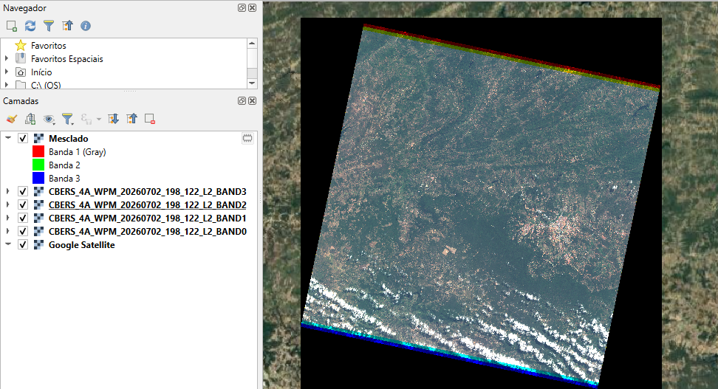The image size is (718, 389).
Task: Select the C:\ (OS) drive entry
Action: click(x=46, y=85)
